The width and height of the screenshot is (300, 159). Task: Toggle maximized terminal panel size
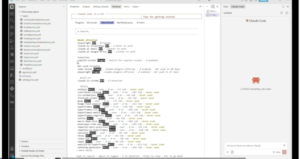[x=213, y=6]
